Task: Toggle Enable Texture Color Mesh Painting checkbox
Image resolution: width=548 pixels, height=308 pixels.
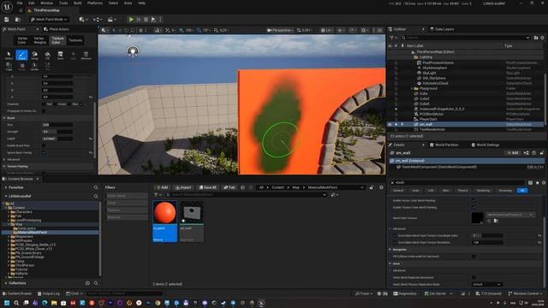Action: 474,207
